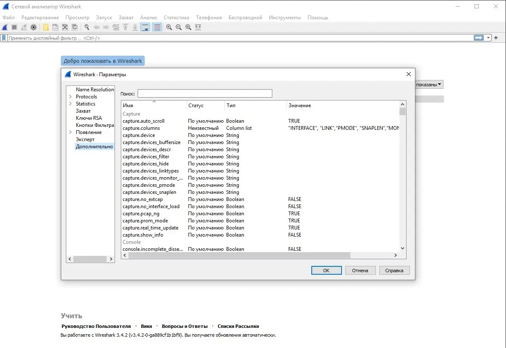Click the Resize columns toolbar icon
The height and width of the screenshot is (348, 506).
(198, 27)
